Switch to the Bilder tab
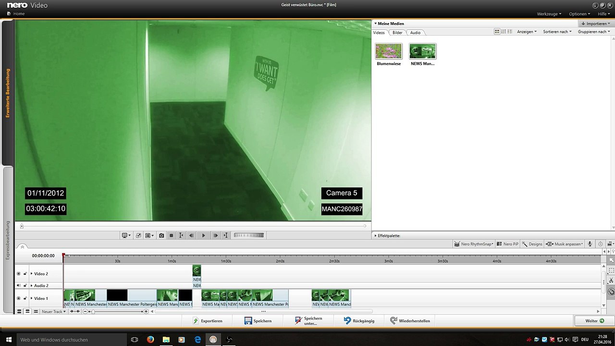615x346 pixels. coord(397,33)
